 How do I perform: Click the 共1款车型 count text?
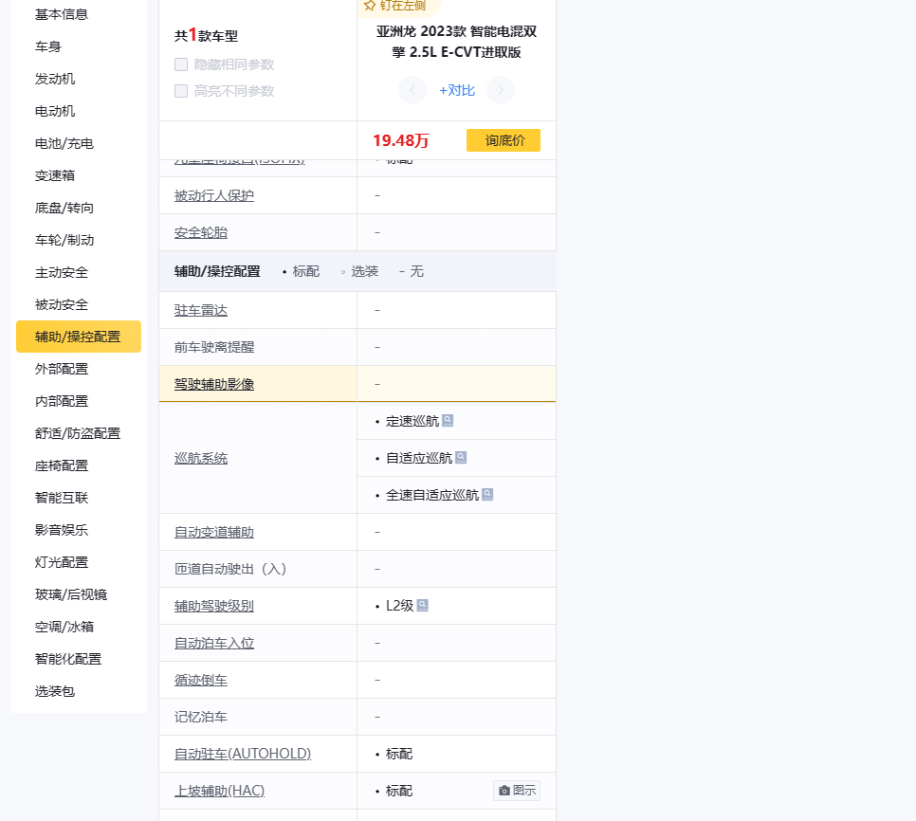coord(206,36)
